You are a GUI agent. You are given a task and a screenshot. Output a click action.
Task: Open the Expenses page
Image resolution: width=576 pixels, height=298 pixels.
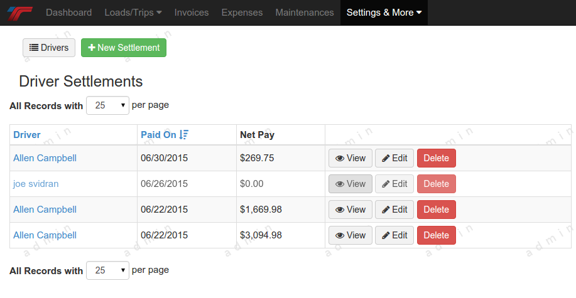pyautogui.click(x=242, y=13)
